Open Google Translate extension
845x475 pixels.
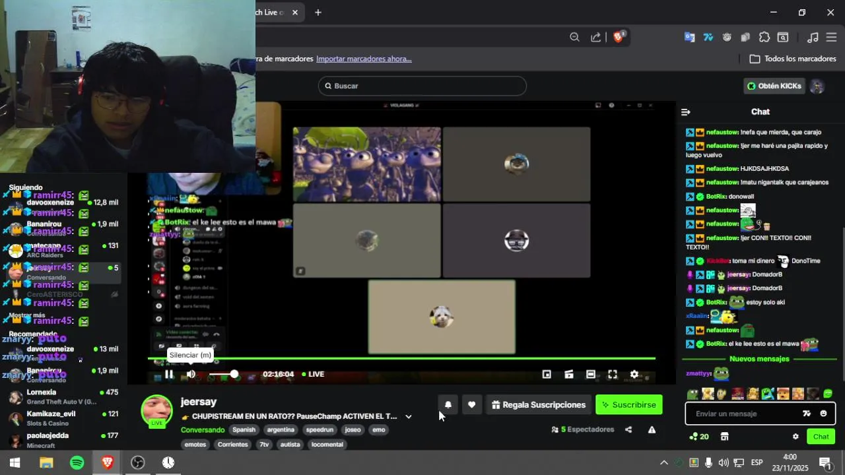point(689,38)
